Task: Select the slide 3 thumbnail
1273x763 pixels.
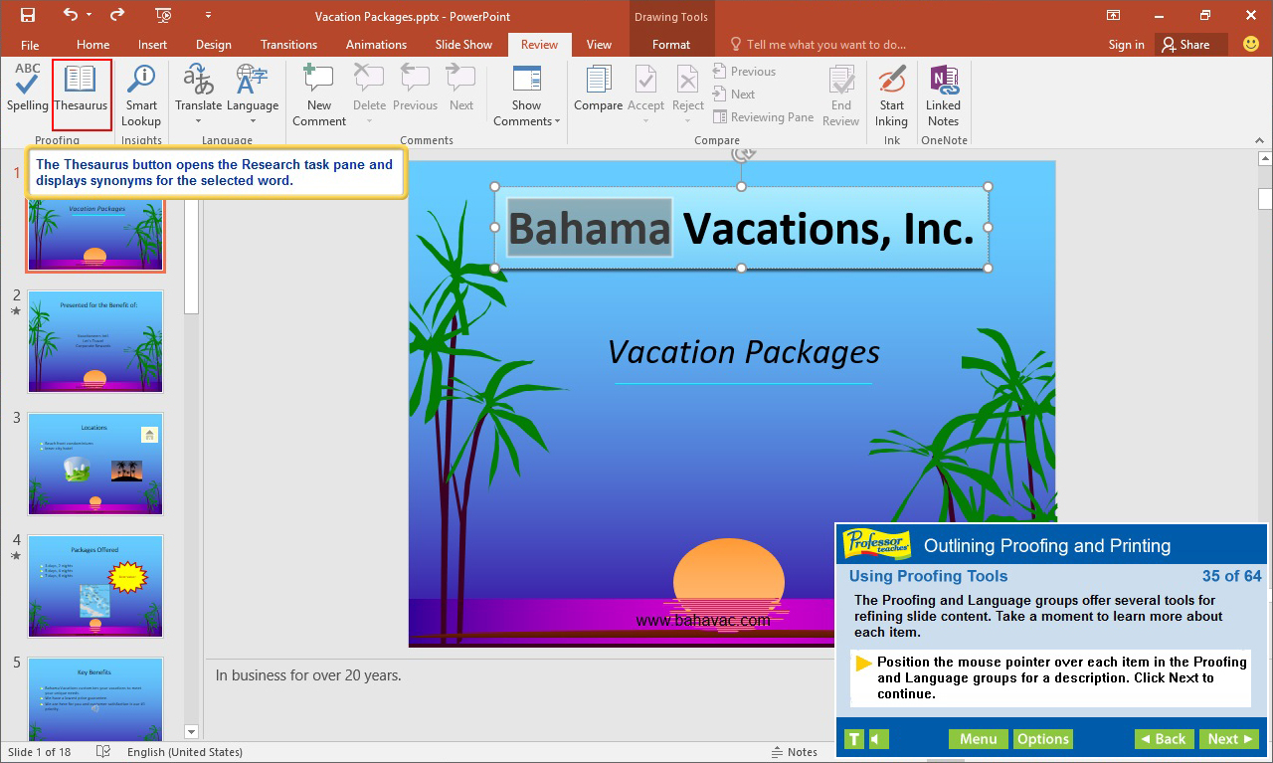Action: point(94,464)
